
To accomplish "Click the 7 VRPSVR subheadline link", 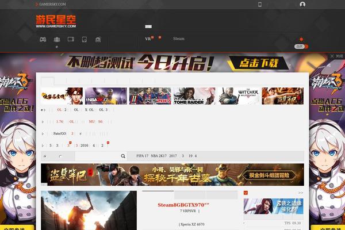I will click(x=188, y=211).
